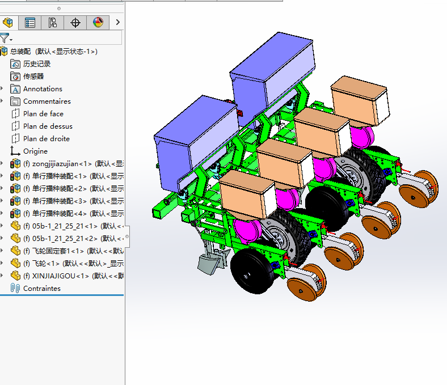The width and height of the screenshot is (447, 385).
Task: Expand the Annotations node
Action: [2, 88]
